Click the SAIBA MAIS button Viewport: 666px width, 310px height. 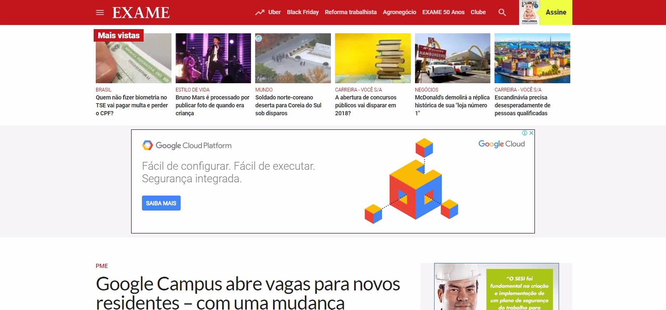point(161,203)
